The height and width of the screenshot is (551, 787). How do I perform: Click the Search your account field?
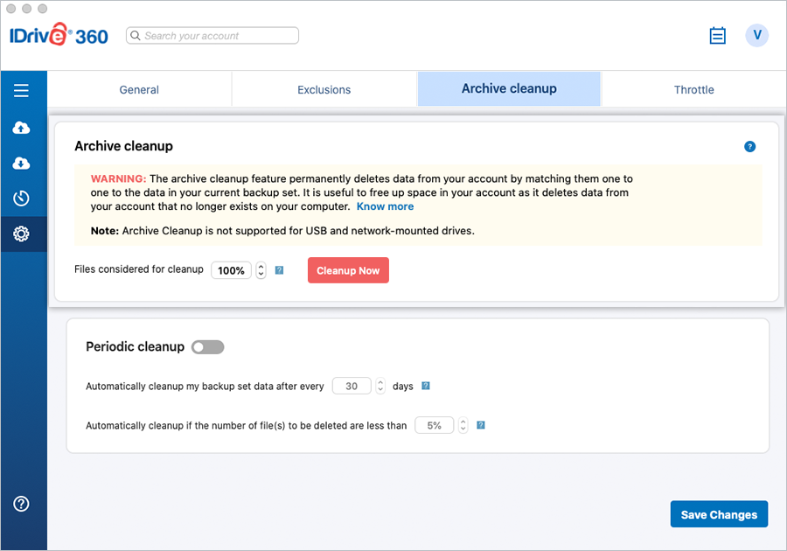(x=212, y=36)
